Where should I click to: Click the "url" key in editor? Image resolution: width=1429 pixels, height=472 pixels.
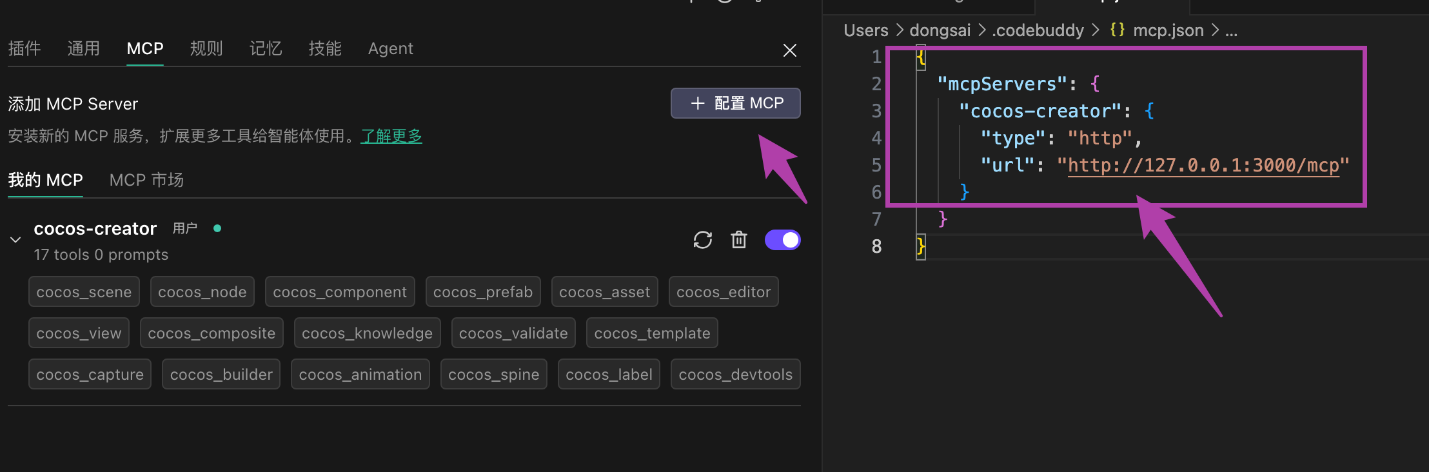click(x=1008, y=166)
